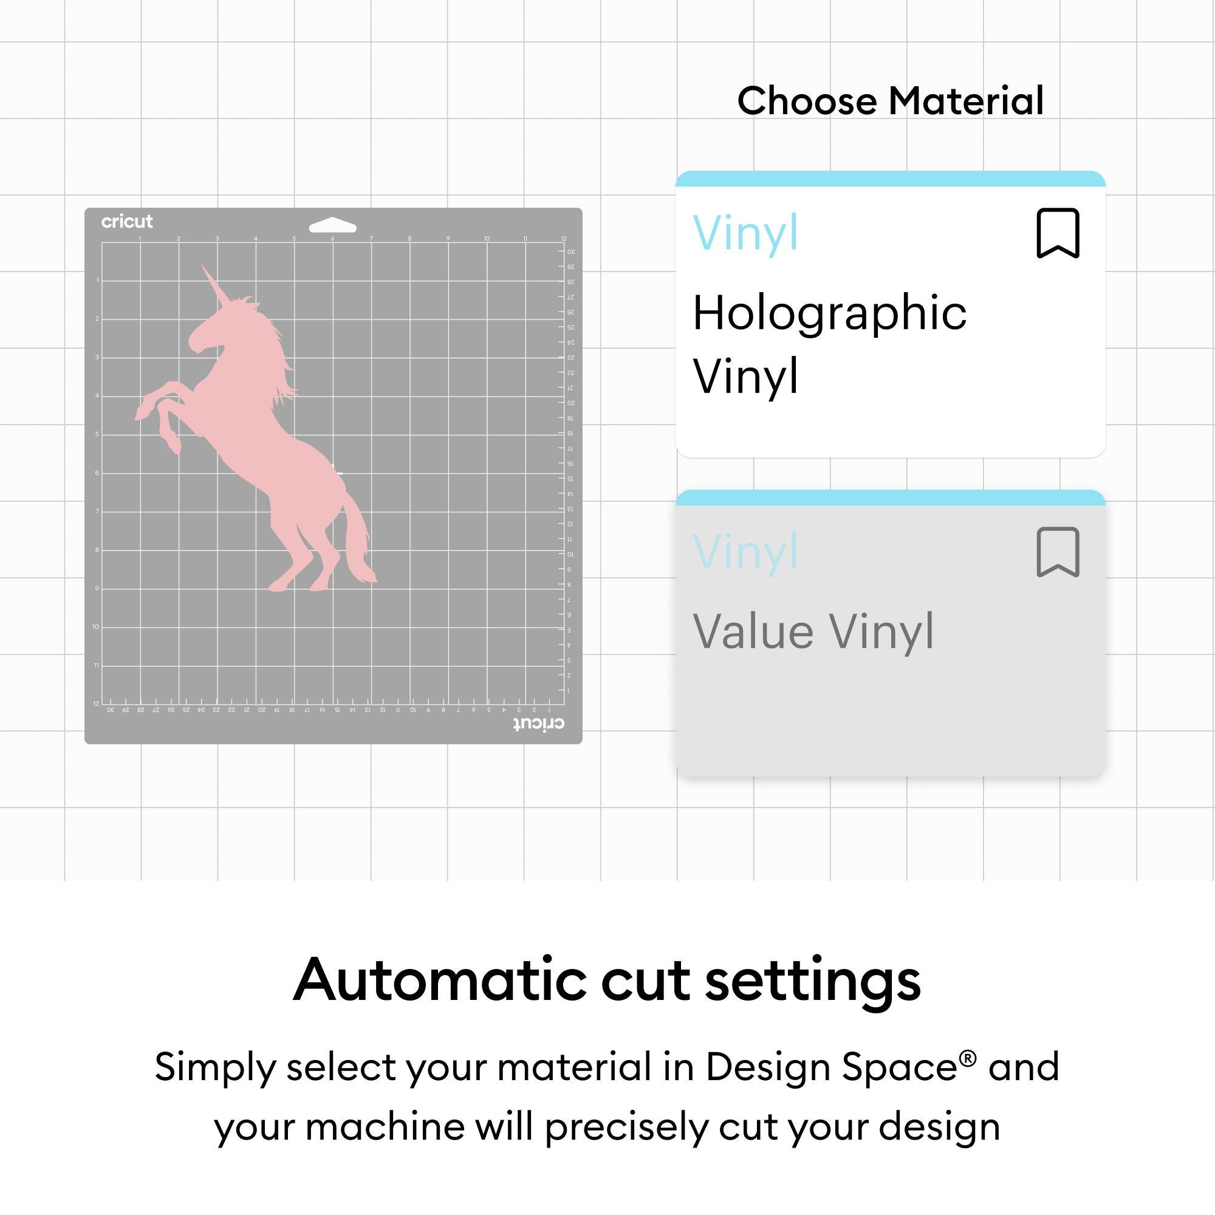The width and height of the screenshot is (1215, 1215).
Task: Click faded Vinyl label above Value Vinyl
Action: tap(745, 552)
